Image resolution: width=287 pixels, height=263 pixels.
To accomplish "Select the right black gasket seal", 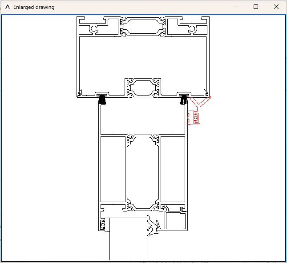I will pos(183,100).
